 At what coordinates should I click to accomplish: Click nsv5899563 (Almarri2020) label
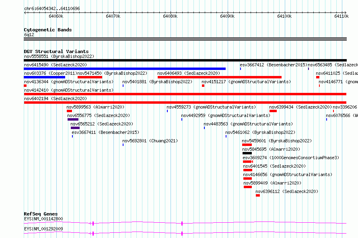(95, 107)
